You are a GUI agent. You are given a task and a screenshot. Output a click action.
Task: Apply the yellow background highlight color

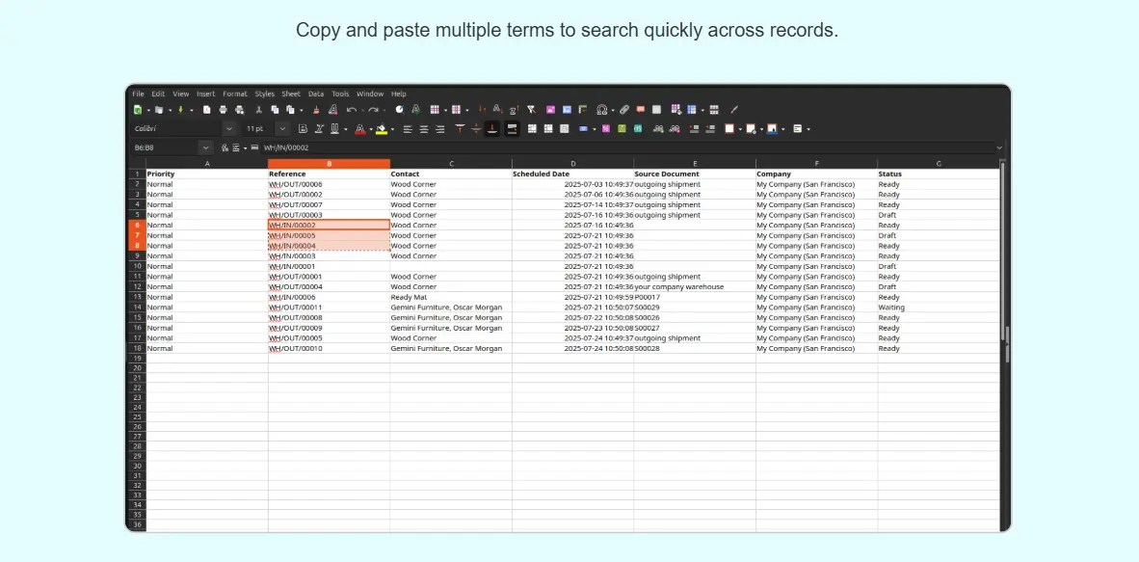(382, 128)
